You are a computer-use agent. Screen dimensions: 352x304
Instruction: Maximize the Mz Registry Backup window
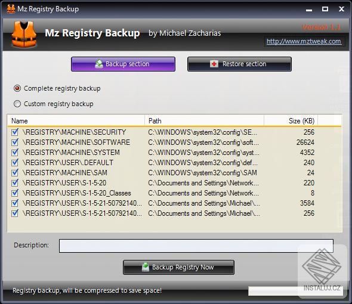325,9
